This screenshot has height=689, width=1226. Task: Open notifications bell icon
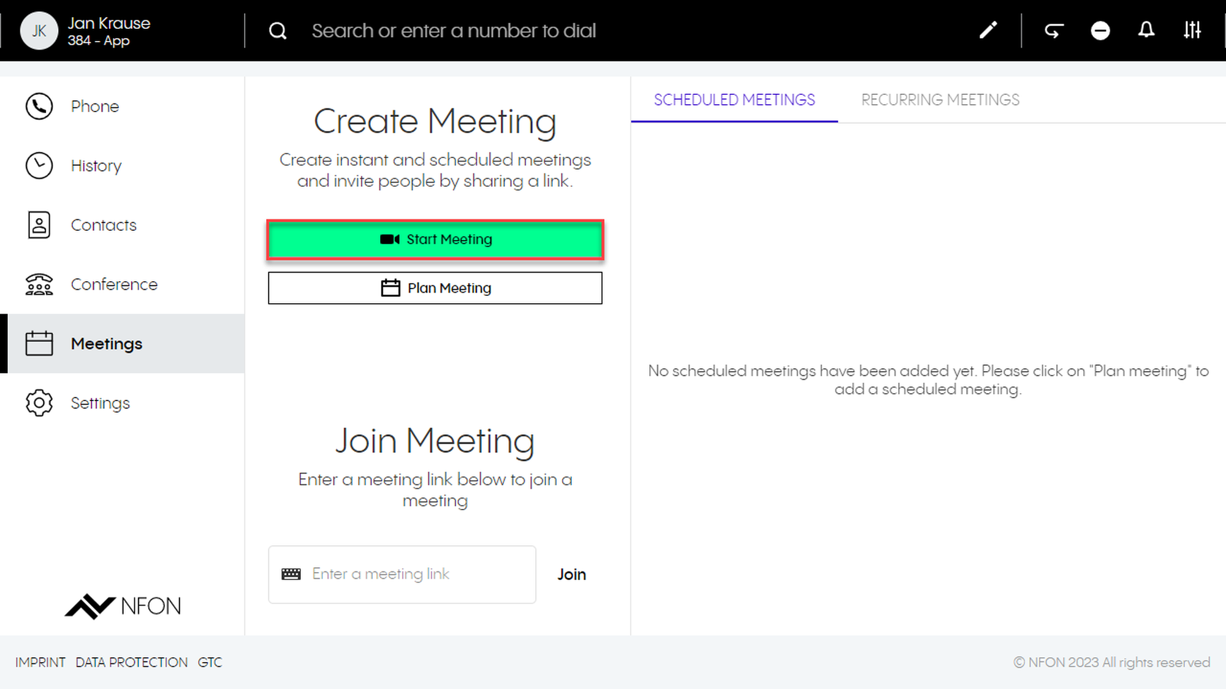(1146, 30)
